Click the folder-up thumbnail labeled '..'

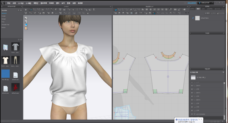pos(6,47)
